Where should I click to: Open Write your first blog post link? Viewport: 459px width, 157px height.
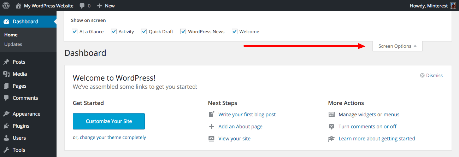247,115
